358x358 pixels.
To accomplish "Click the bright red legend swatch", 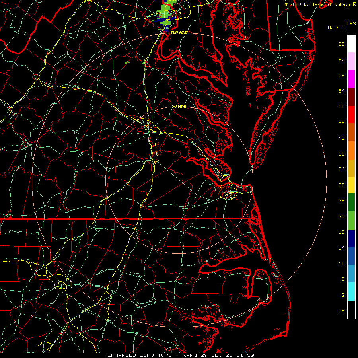I will [x=351, y=115].
